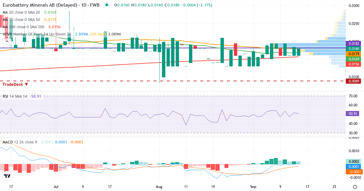Image resolution: width=364 pixels, height=191 pixels.
Task: Click the 0.0169 green MA price label
Action: [x=354, y=59]
